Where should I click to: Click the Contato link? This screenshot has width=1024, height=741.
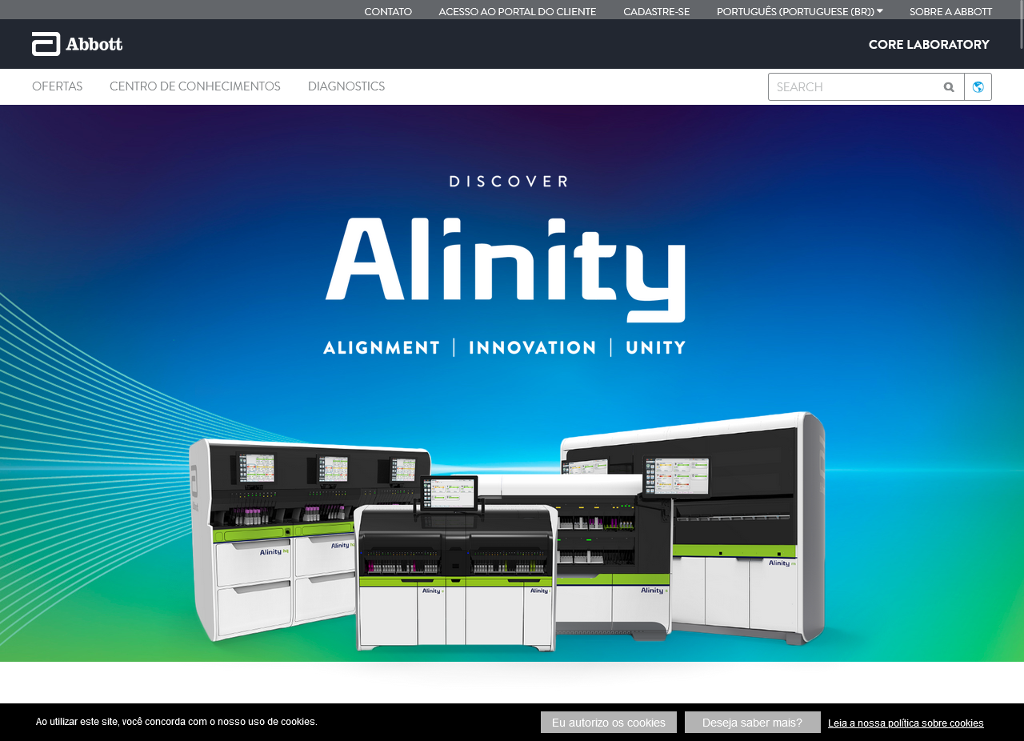388,11
